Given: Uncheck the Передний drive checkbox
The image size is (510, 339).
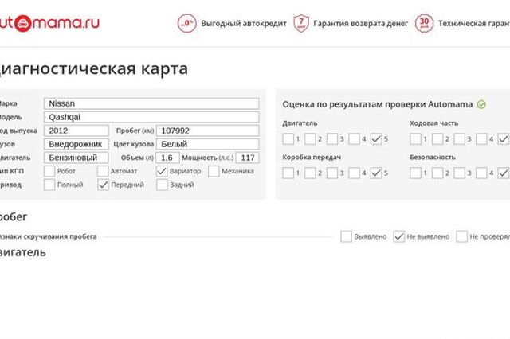Looking at the screenshot, I should [x=103, y=185].
